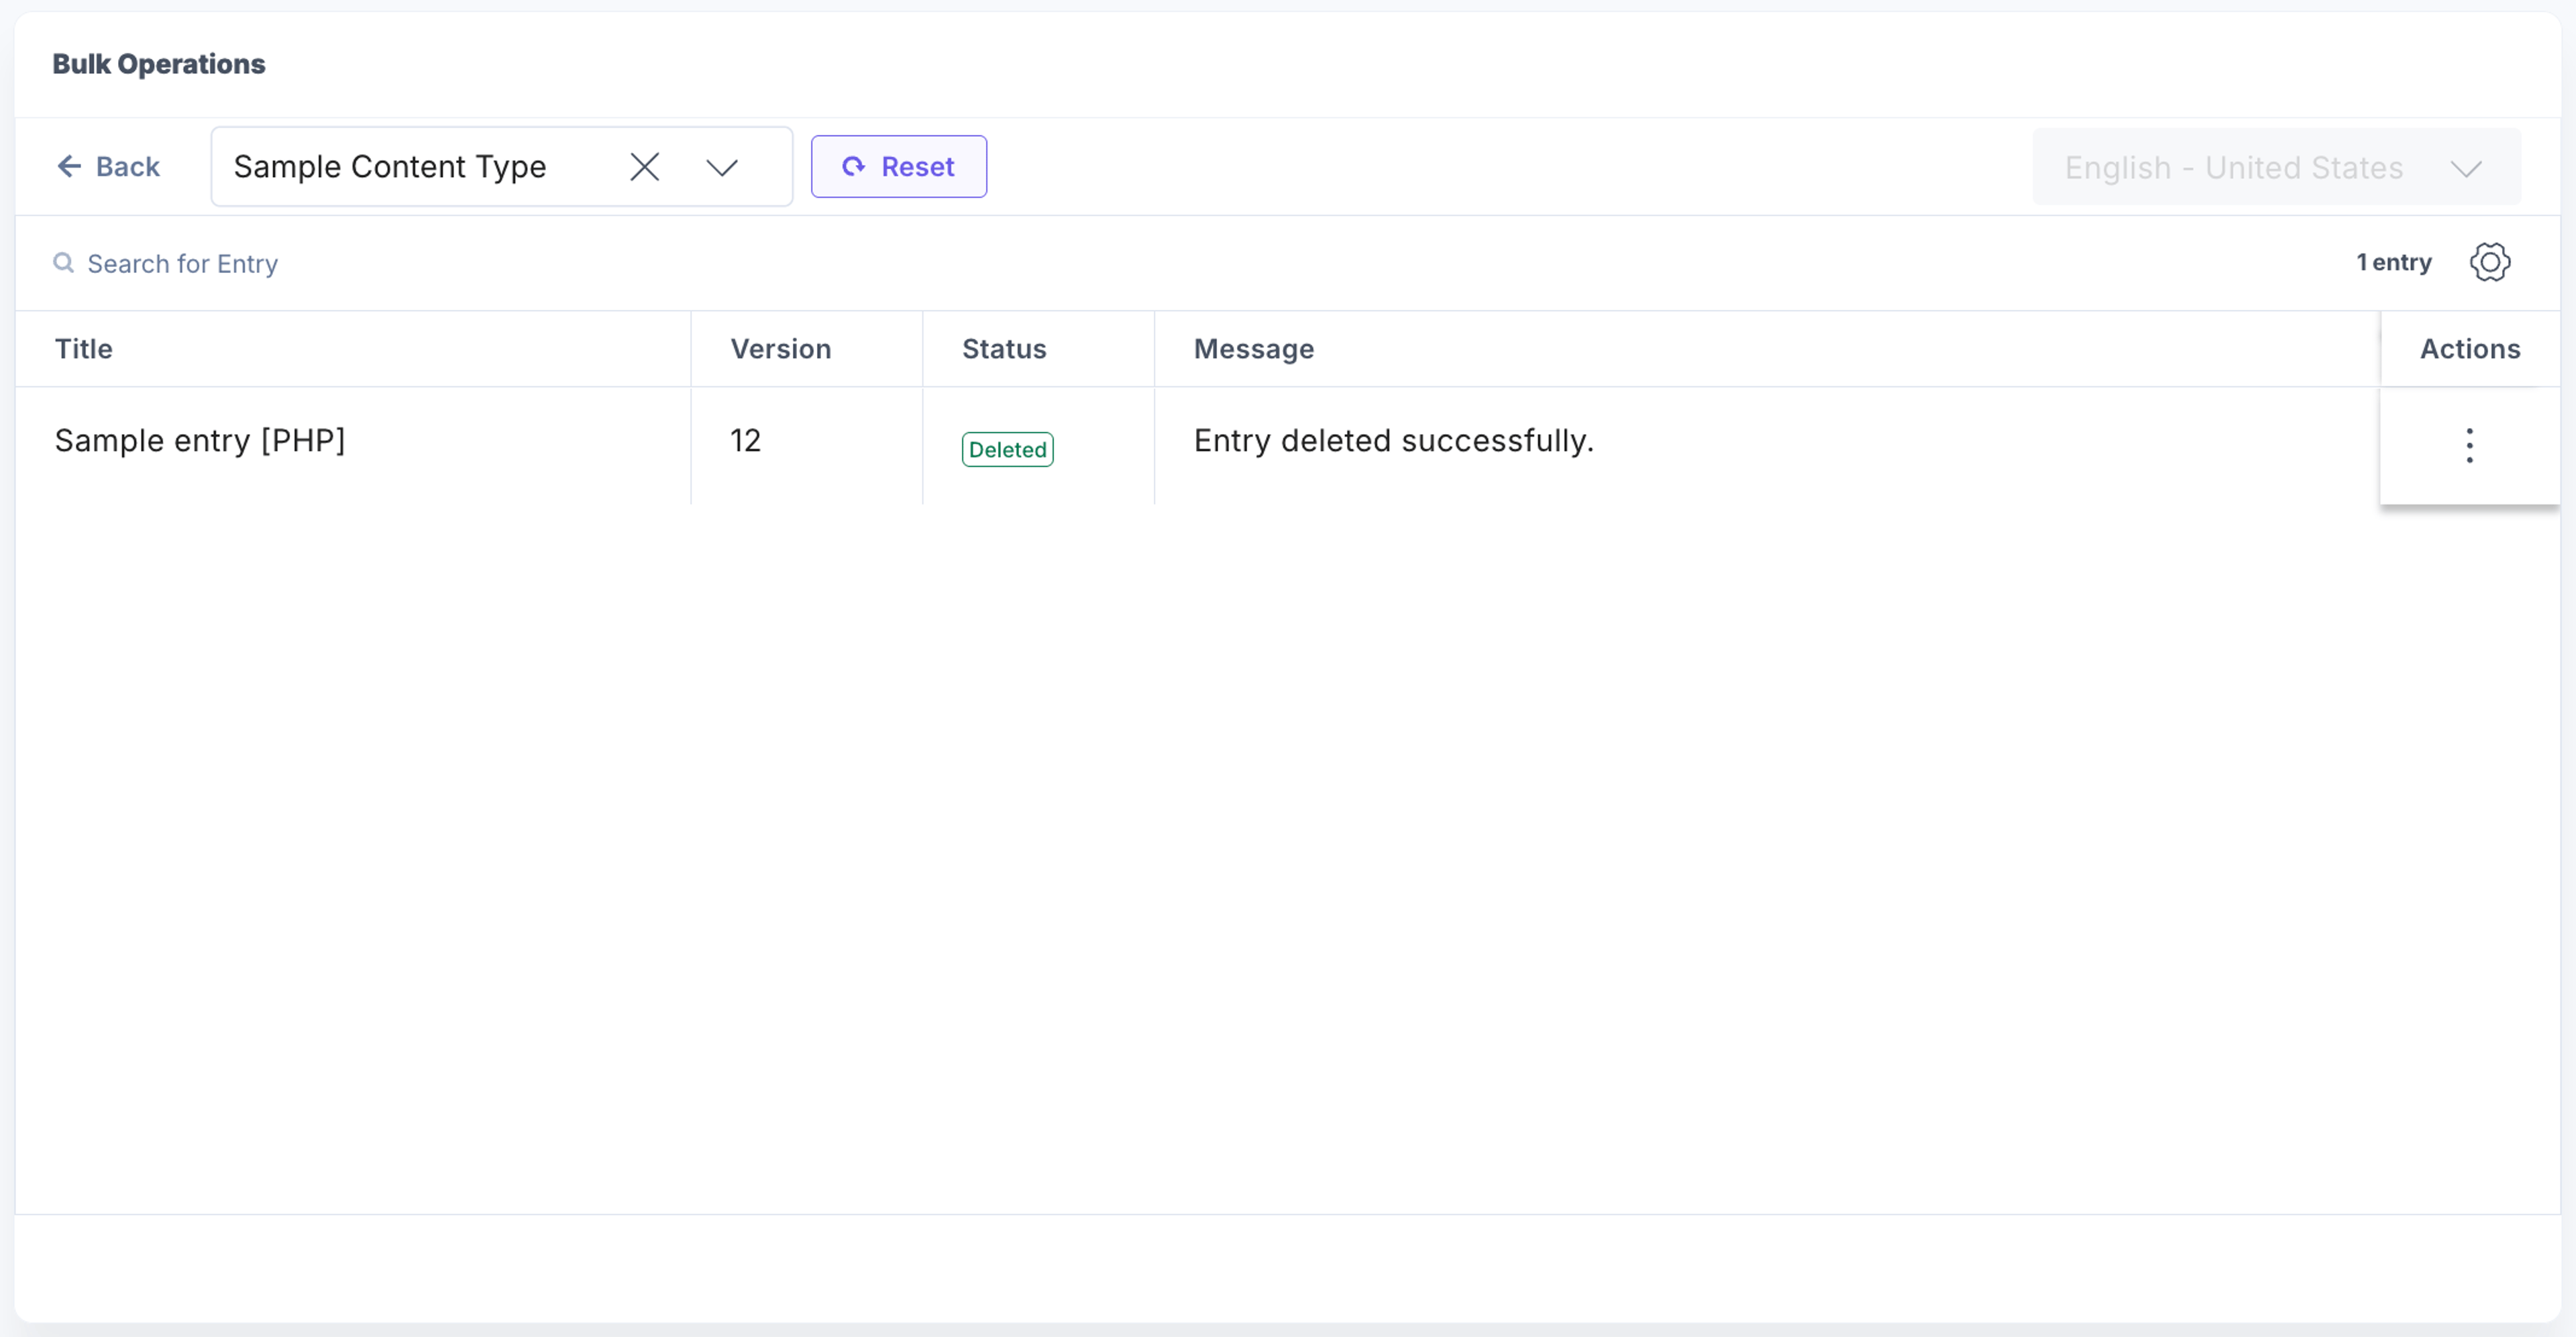Image resolution: width=2576 pixels, height=1337 pixels.
Task: Click the Actions column header
Action: click(x=2470, y=348)
